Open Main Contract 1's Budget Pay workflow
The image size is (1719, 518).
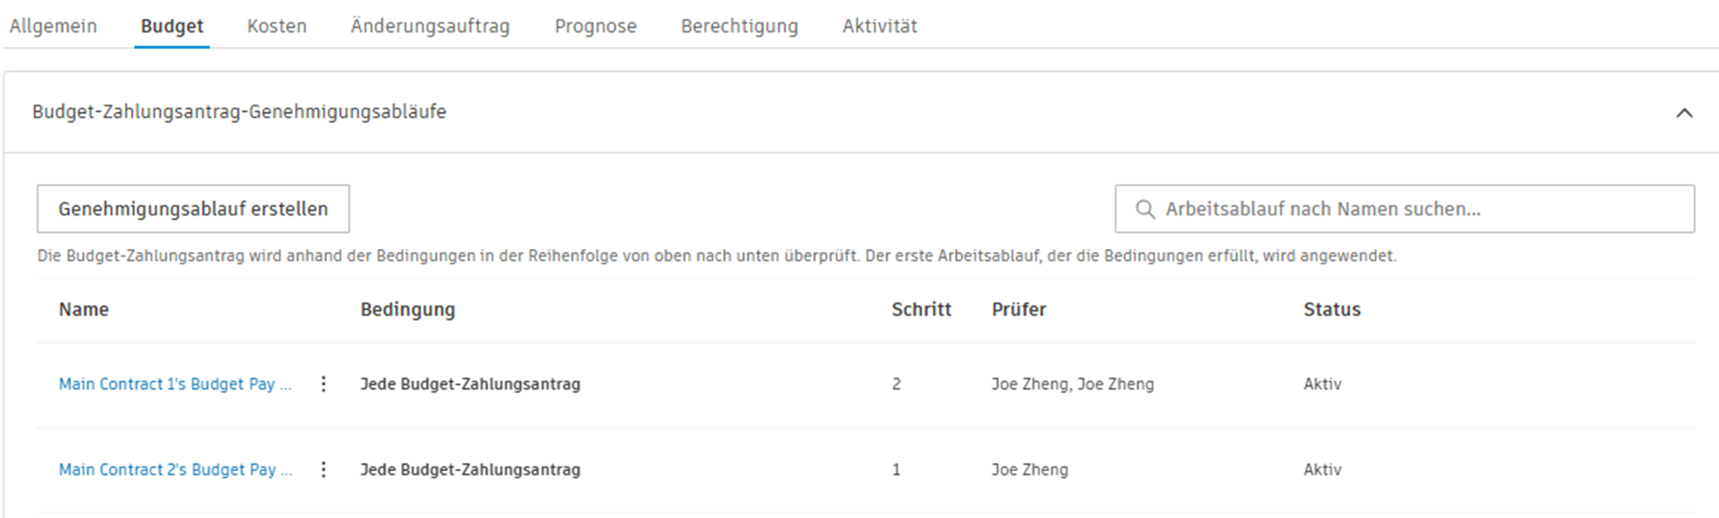coord(175,384)
